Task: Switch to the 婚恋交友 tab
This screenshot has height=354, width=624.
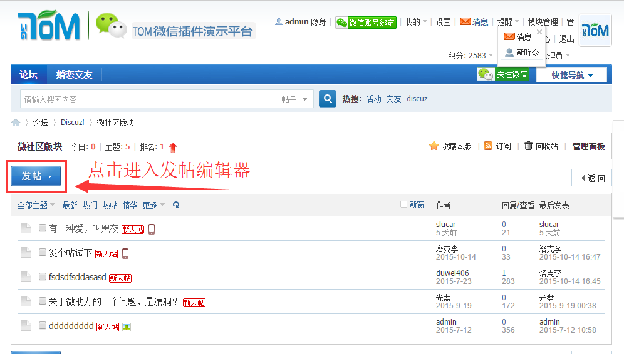Action: tap(74, 74)
